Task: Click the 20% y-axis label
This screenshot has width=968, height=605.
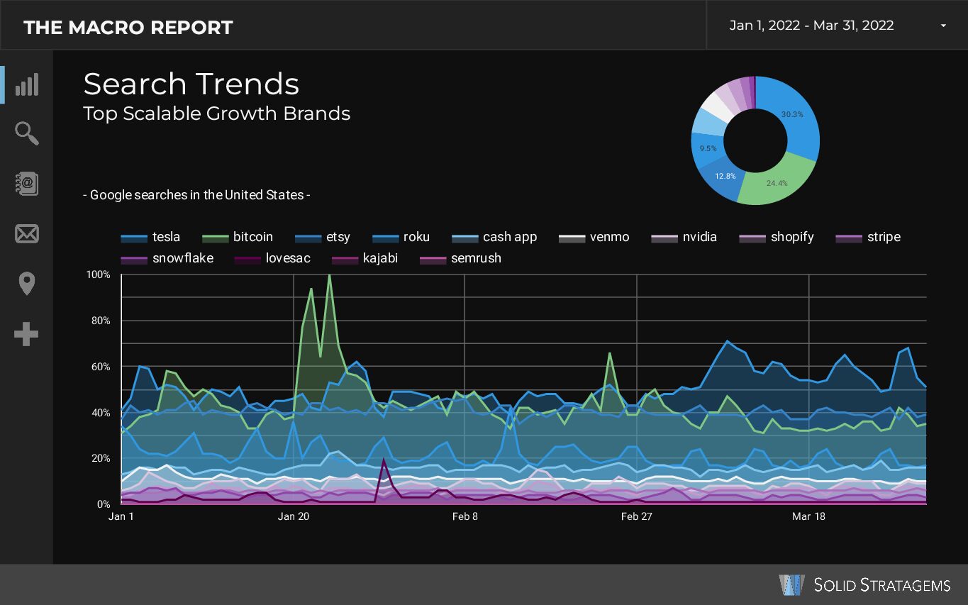Action: click(101, 458)
